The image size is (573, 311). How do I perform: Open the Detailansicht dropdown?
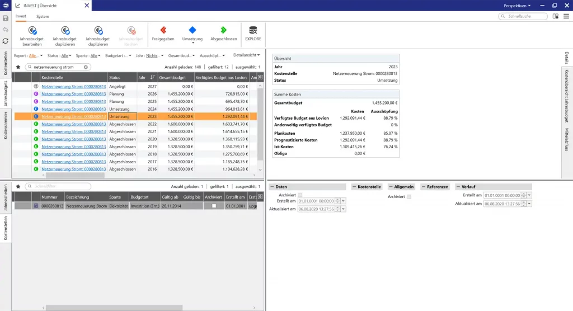pos(246,55)
